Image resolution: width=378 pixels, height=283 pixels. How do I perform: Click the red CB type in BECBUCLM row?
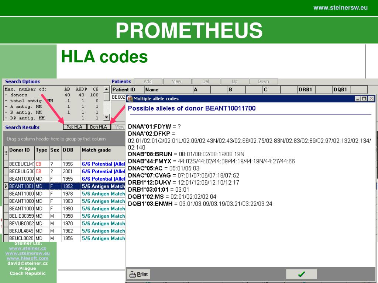point(38,164)
